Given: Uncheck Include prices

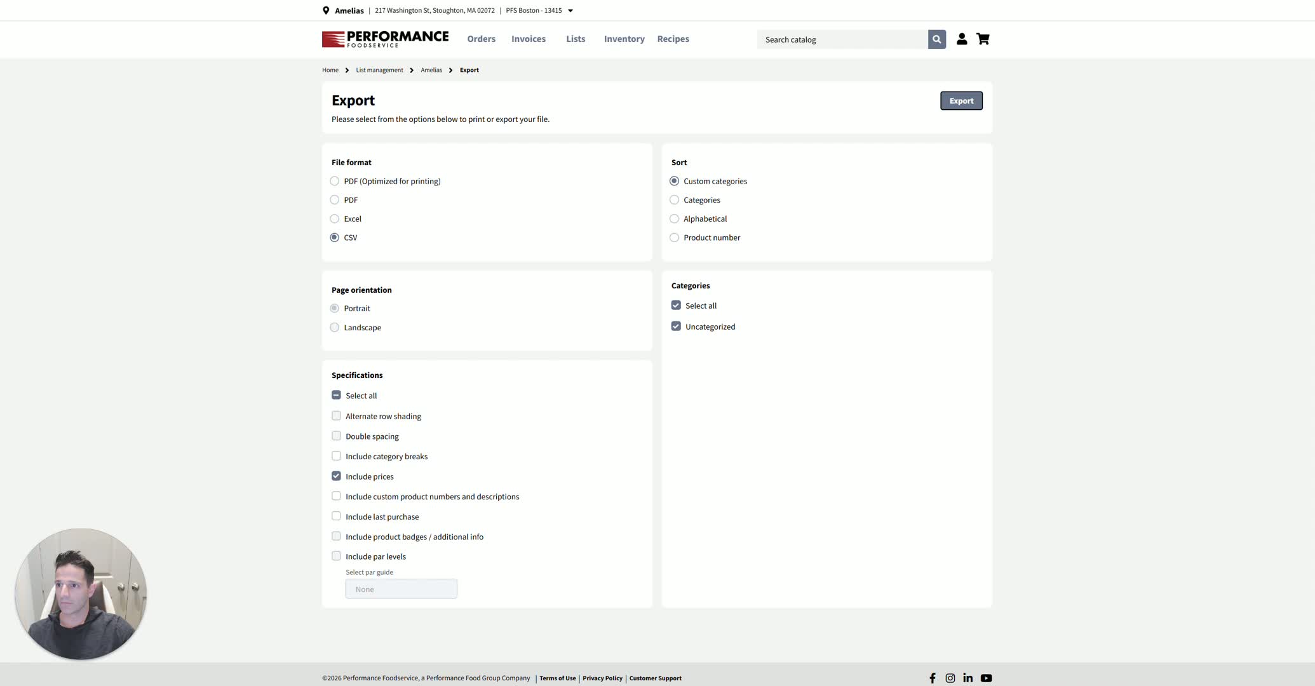Looking at the screenshot, I should tap(336, 476).
